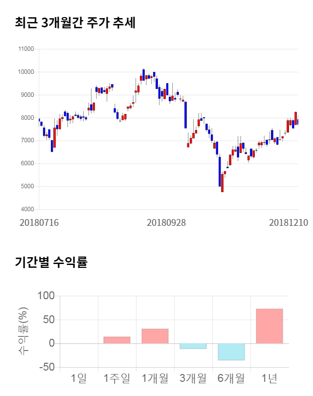
Task: Select the 1주일 return bar
Action: tap(117, 340)
